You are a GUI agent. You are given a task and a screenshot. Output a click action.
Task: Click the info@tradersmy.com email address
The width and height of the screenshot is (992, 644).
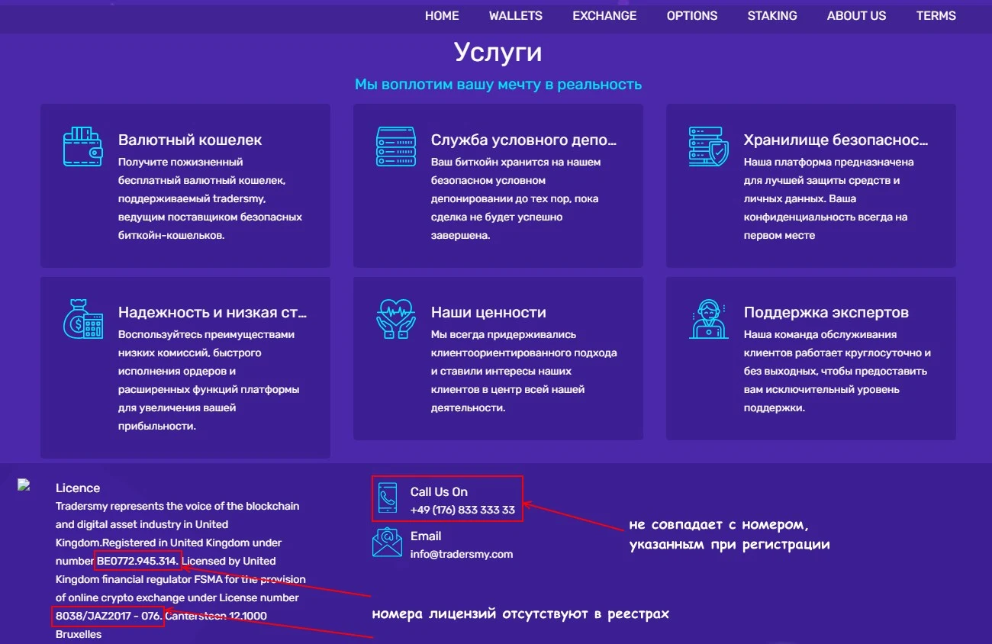(462, 554)
